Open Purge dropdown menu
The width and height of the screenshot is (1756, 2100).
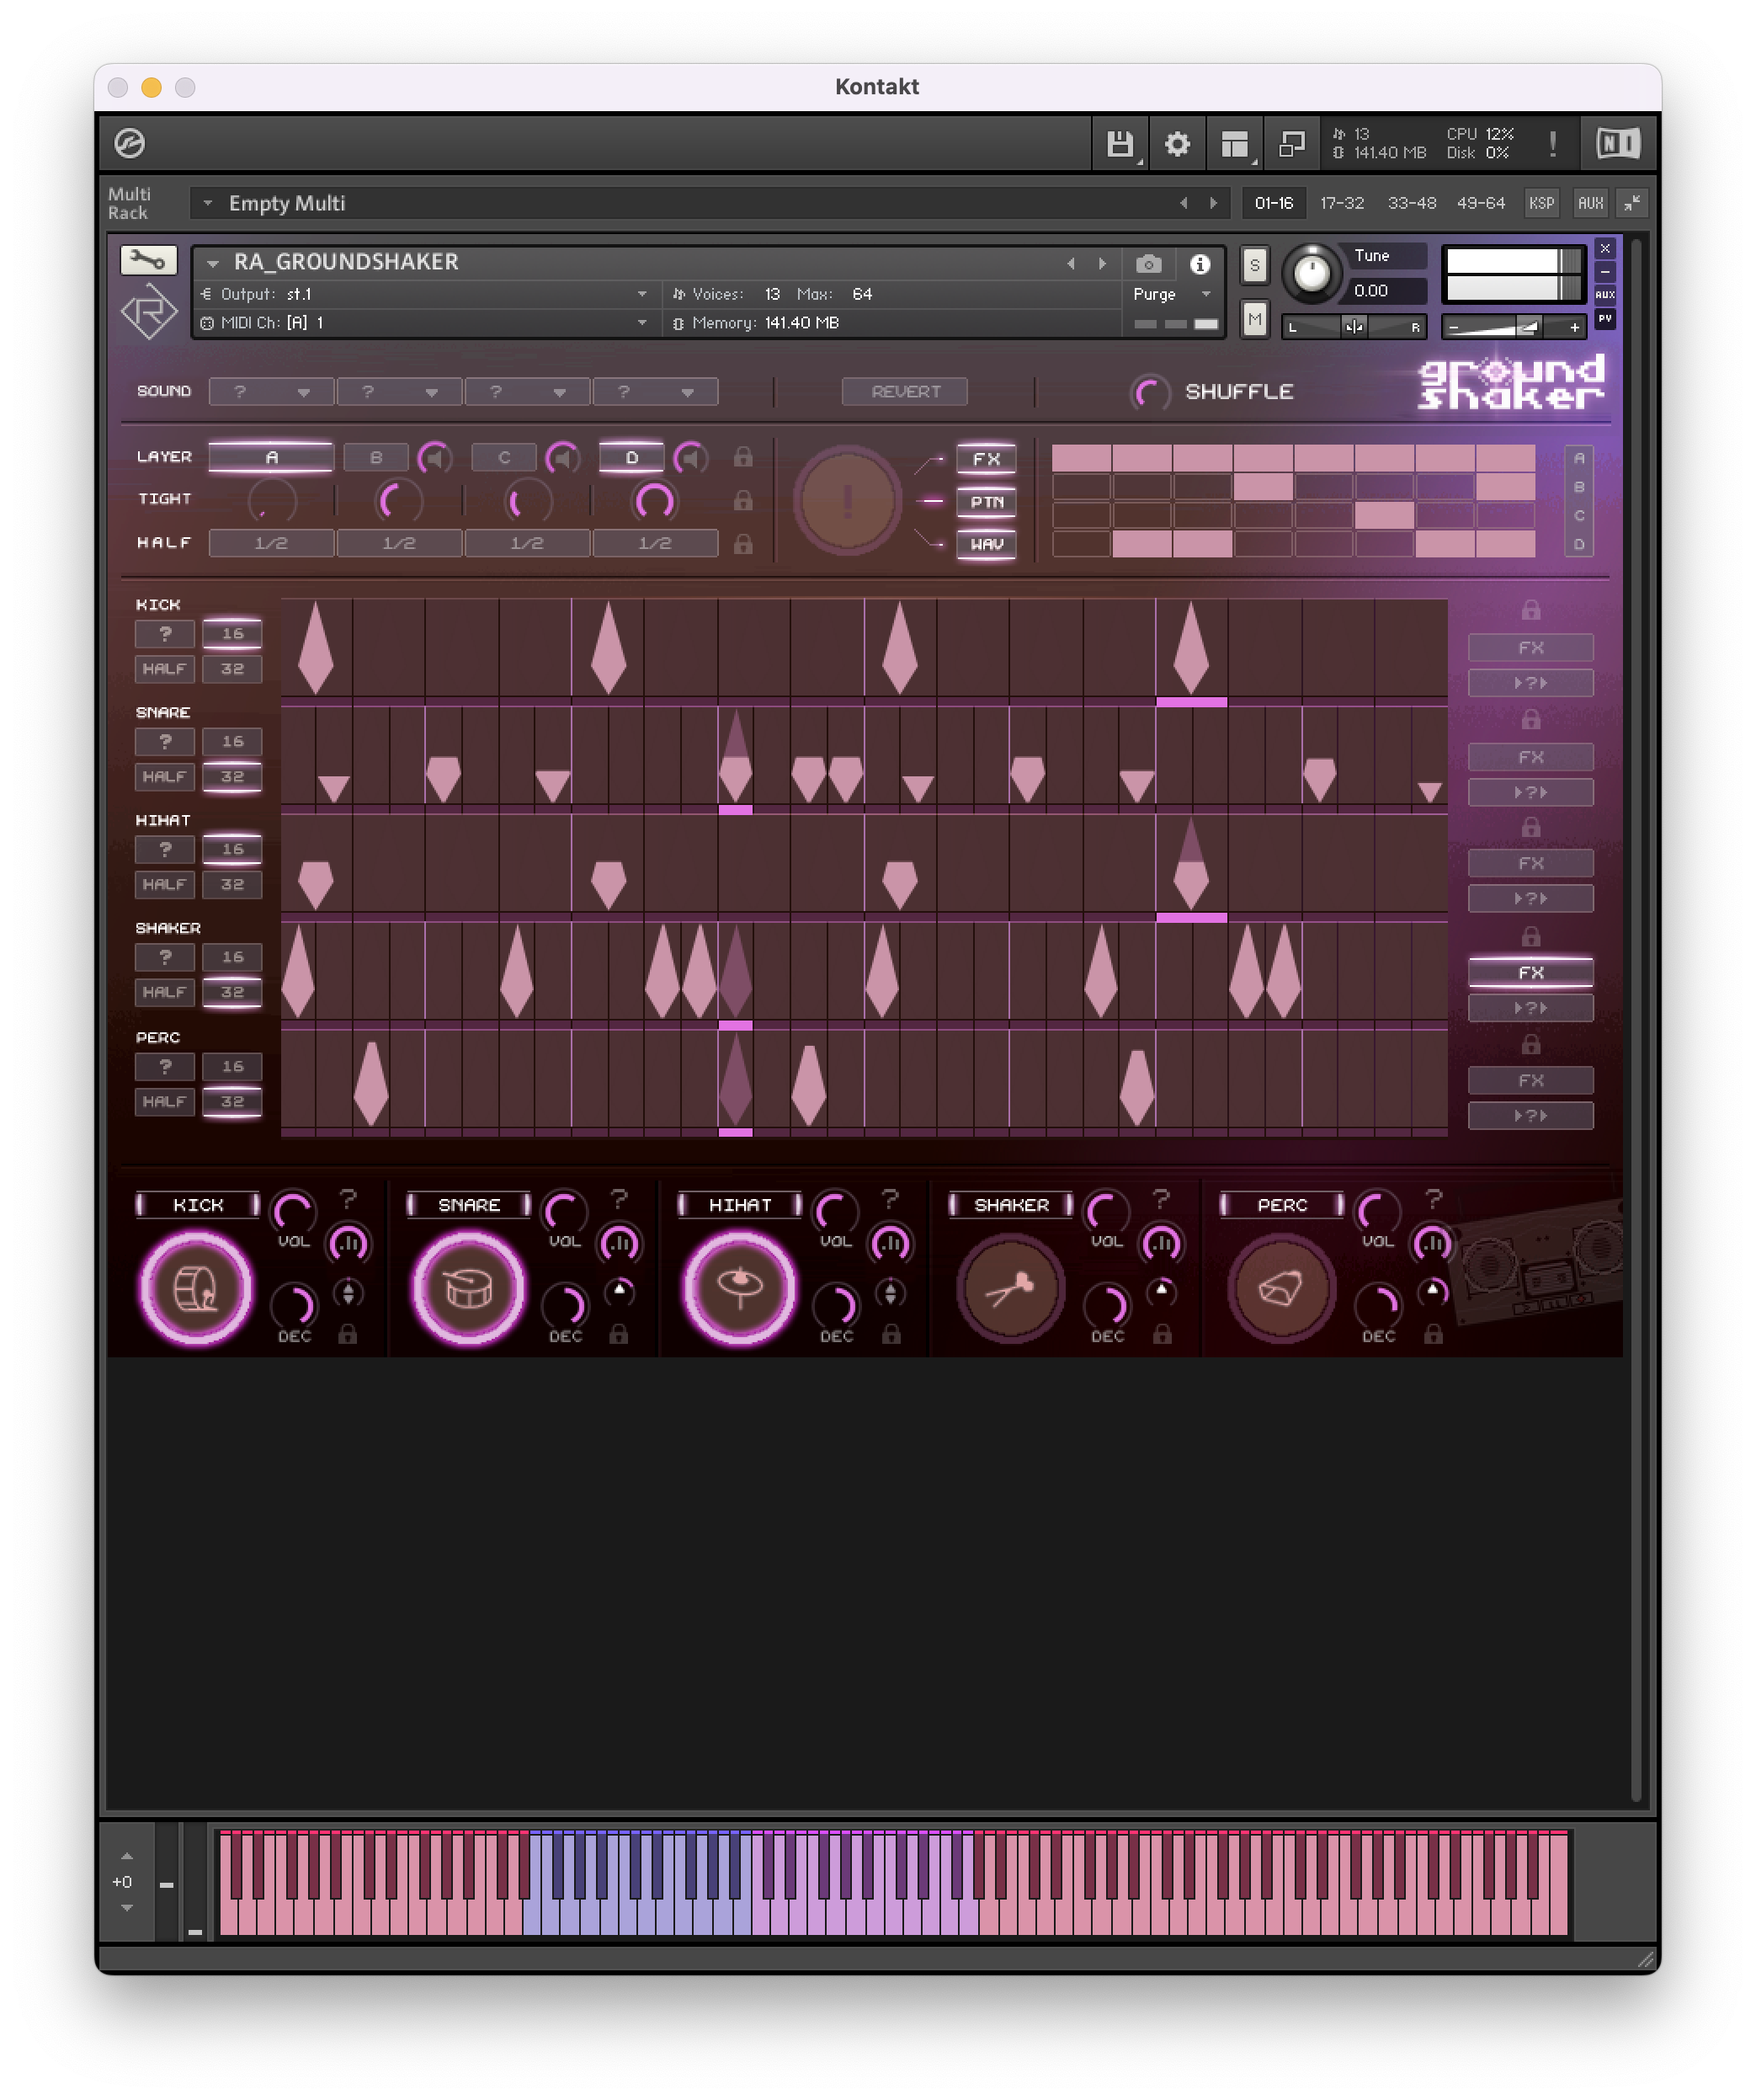pos(1173,294)
